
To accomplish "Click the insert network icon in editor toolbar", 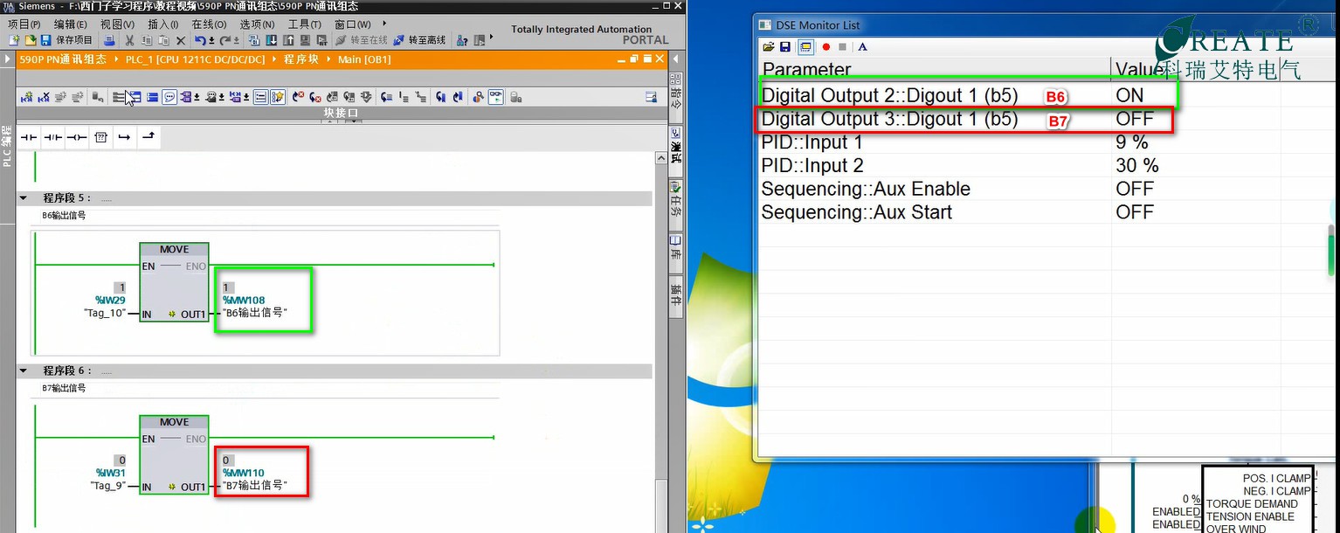I will [27, 96].
